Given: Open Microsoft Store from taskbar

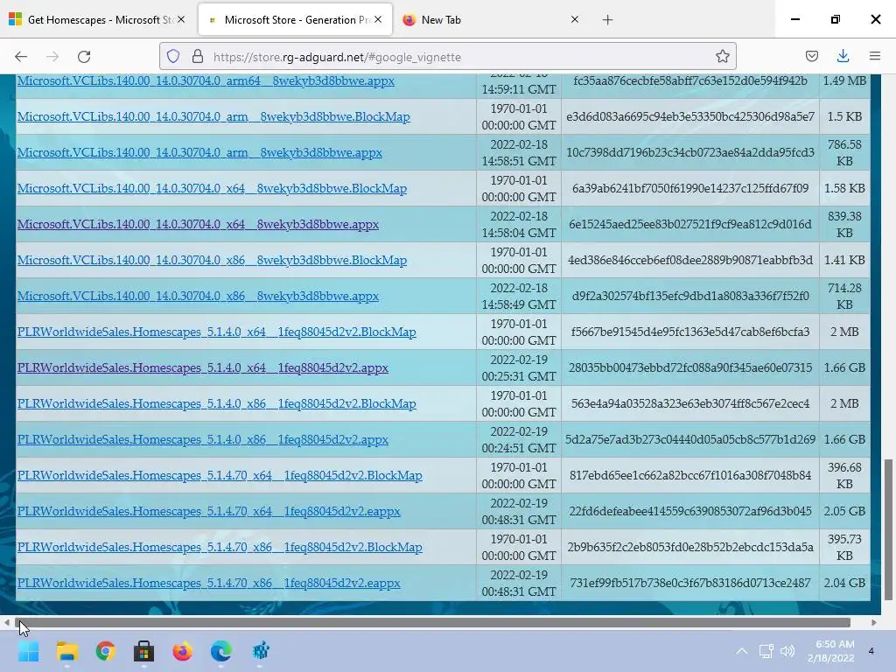Looking at the screenshot, I should (144, 651).
